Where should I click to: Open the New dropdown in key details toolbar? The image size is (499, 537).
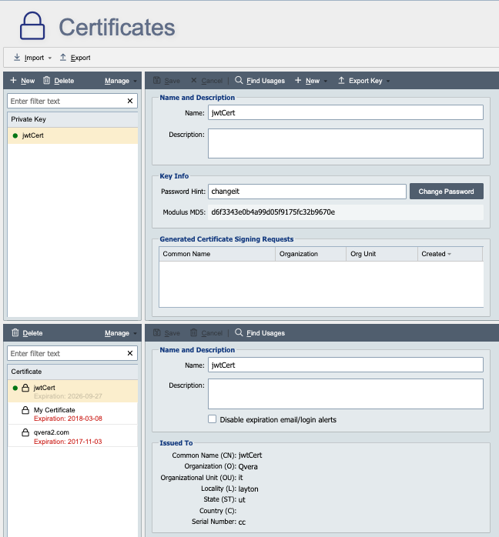click(326, 82)
